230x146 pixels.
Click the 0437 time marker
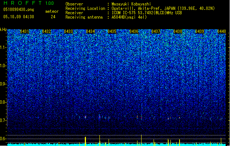coord(156,31)
